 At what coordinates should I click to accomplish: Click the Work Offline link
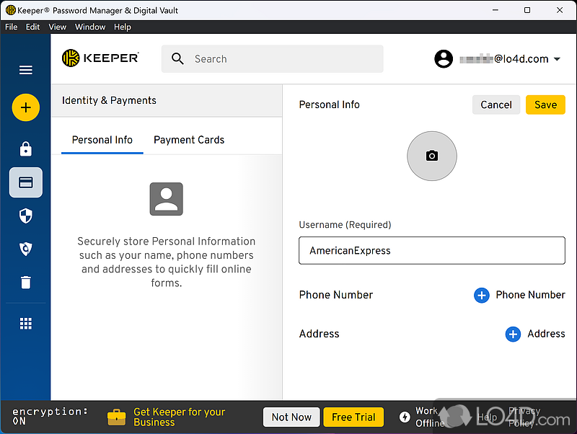(x=430, y=417)
